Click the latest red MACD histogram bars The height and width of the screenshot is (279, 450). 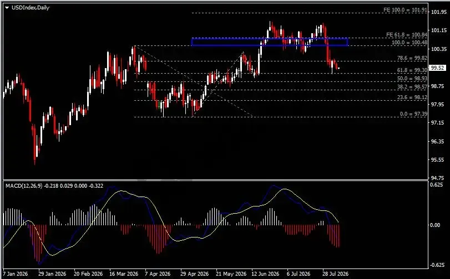[333, 235]
